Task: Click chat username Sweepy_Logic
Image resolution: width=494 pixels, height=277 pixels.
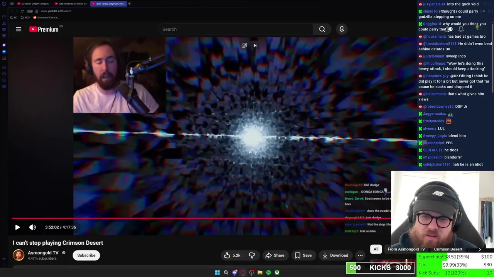Action: pos(435,136)
